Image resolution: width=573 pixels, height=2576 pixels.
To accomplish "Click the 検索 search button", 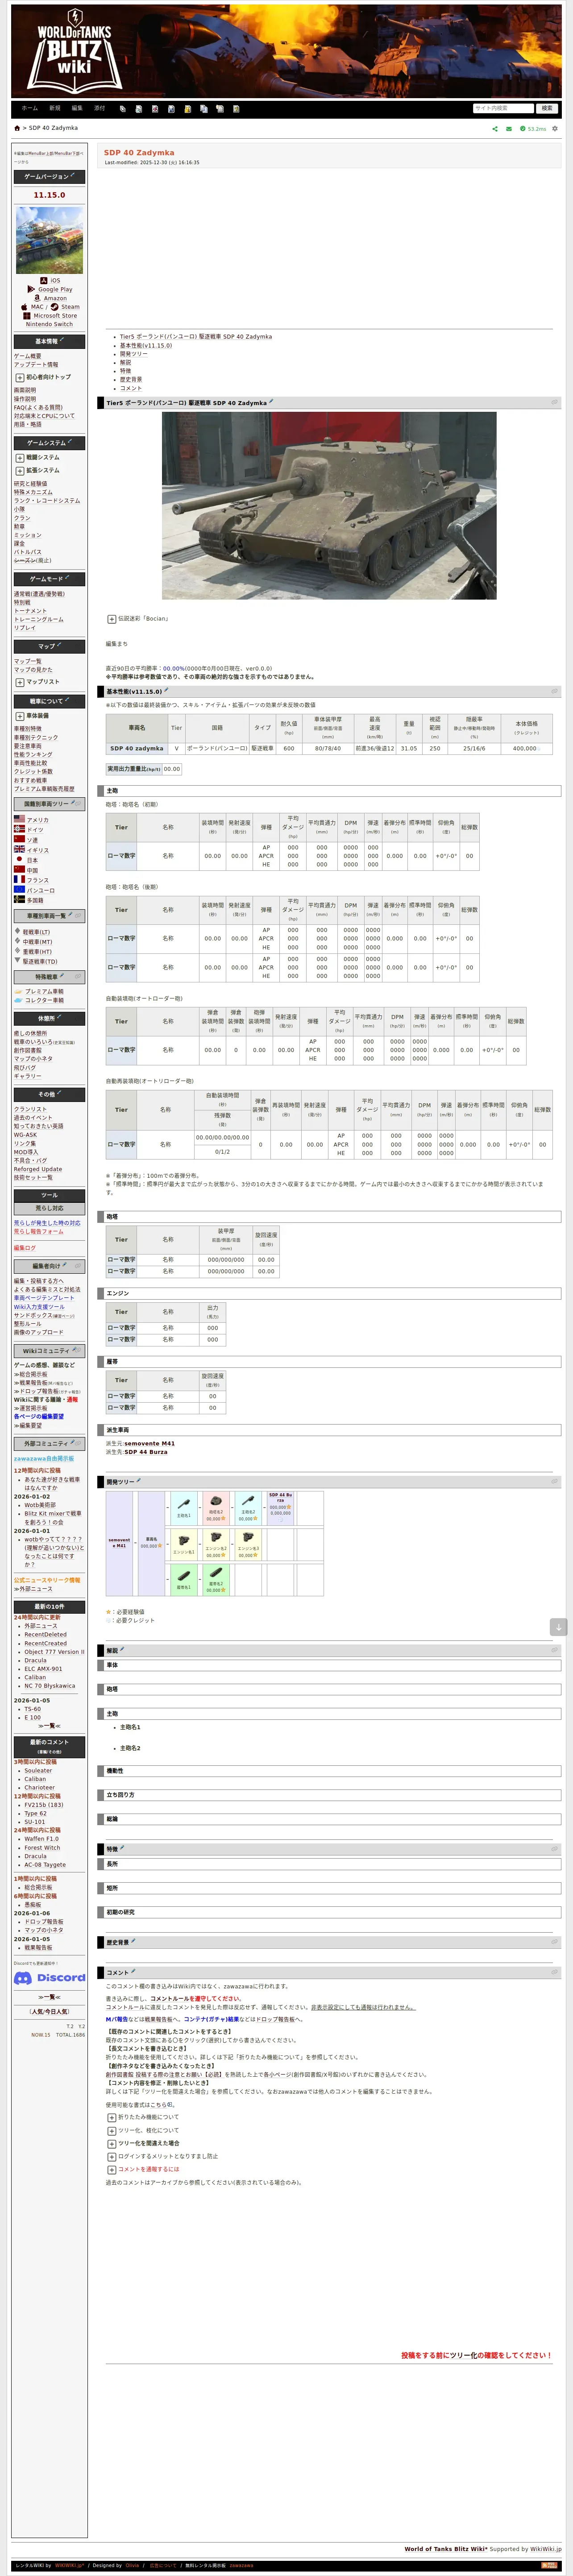I will tap(547, 108).
